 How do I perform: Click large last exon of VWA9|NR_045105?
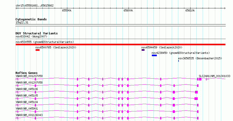(196, 99)
